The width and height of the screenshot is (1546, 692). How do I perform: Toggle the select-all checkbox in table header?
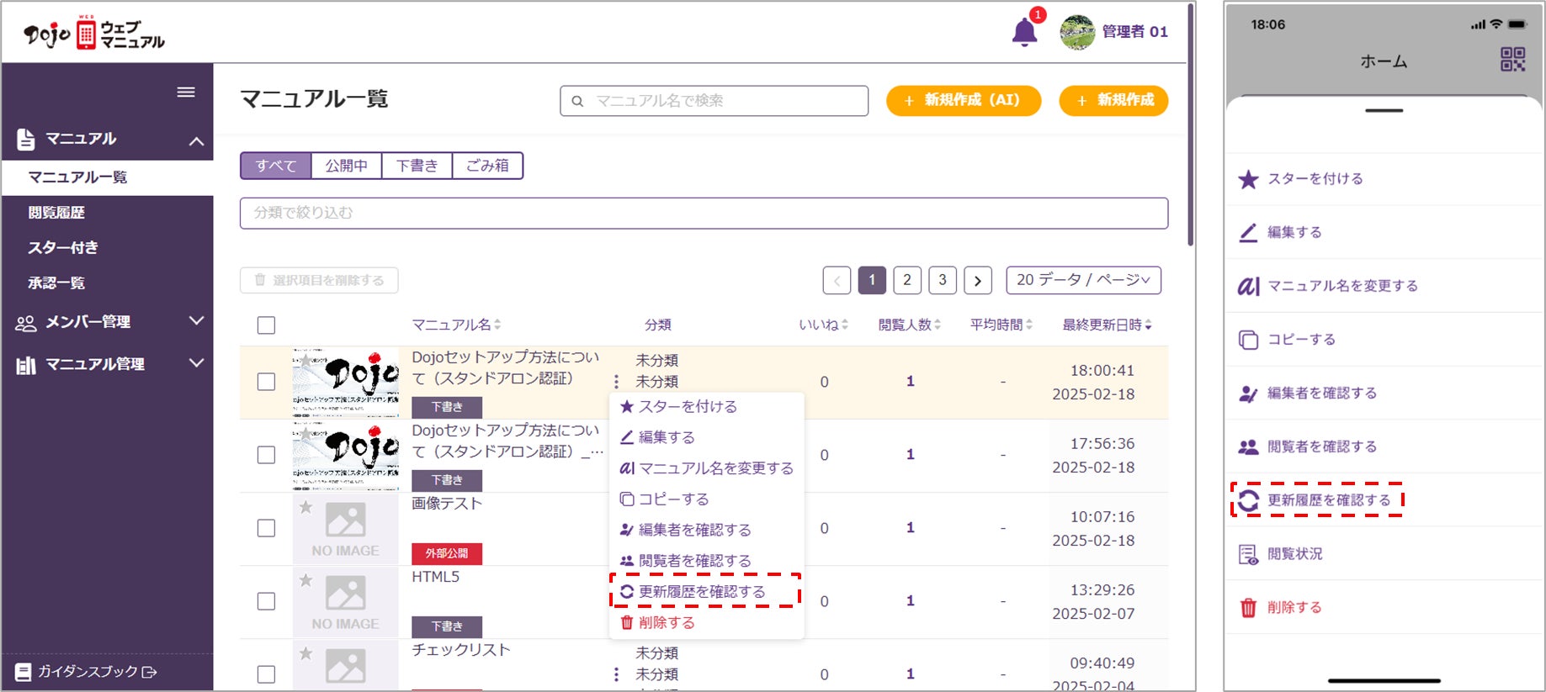(x=266, y=325)
